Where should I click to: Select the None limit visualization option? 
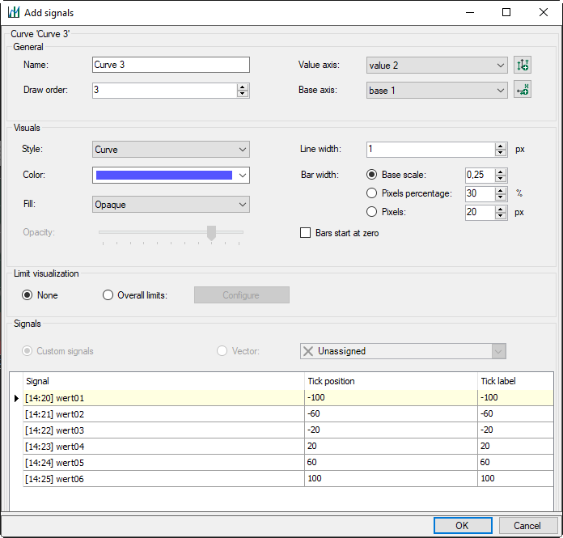tap(28, 295)
